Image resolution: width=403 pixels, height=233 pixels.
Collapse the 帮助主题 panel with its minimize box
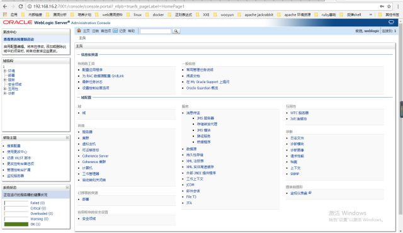[67, 138]
